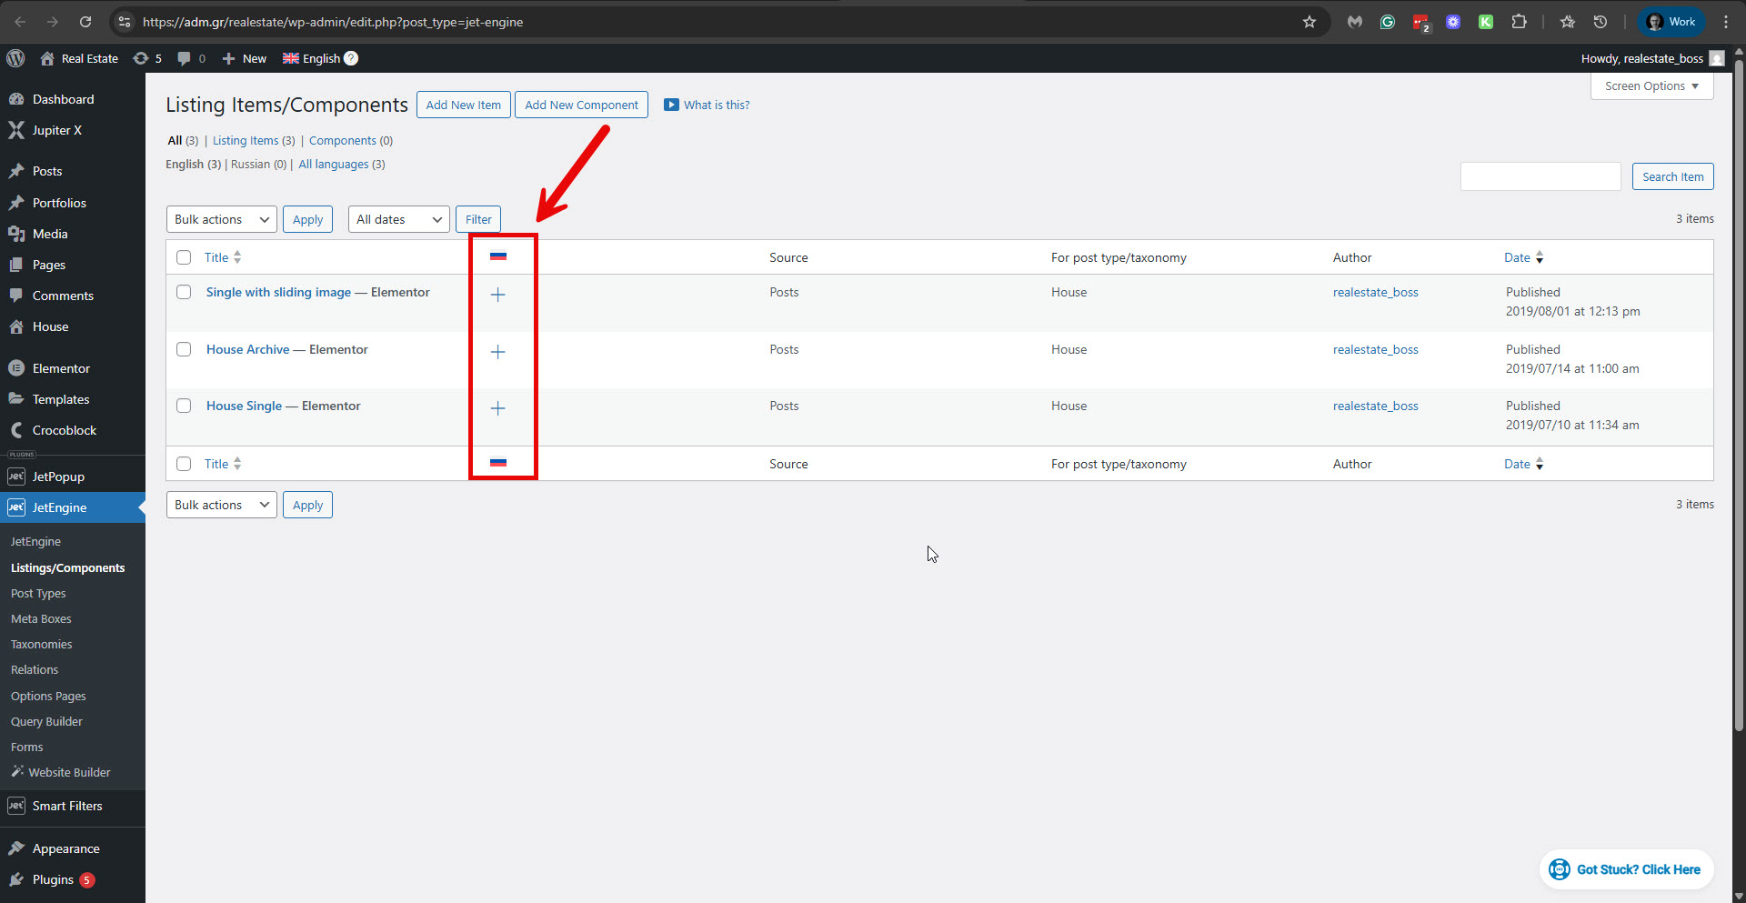The image size is (1746, 903).
Task: Bookmark this page with the star icon
Action: click(1309, 22)
